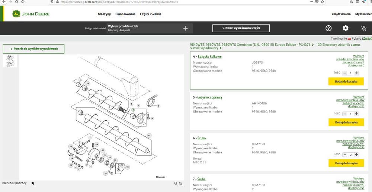Click the browser reload icon

(17, 1)
